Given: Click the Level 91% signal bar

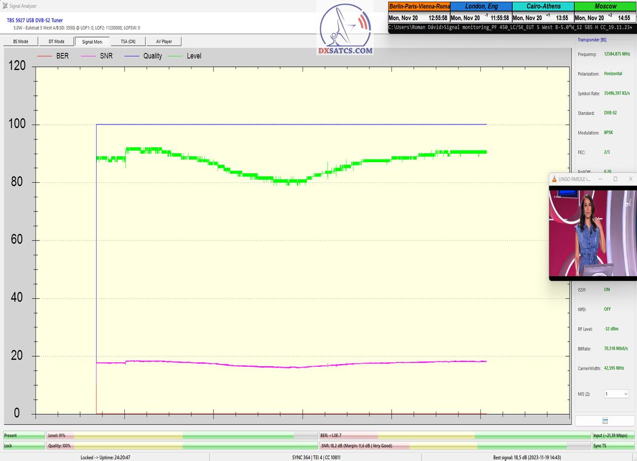Looking at the screenshot, I should [x=182, y=436].
